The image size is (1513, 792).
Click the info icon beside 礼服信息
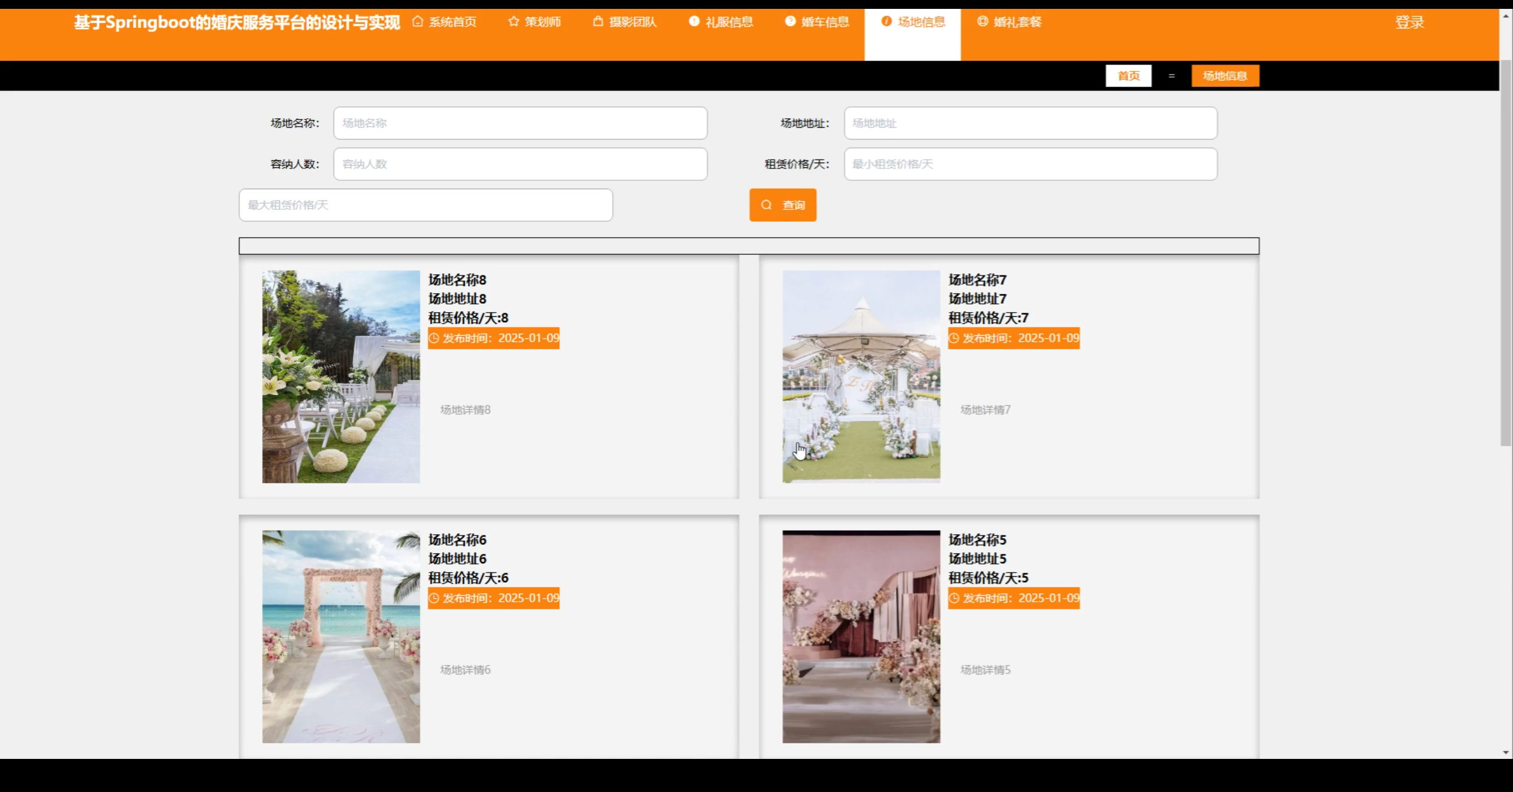point(694,22)
